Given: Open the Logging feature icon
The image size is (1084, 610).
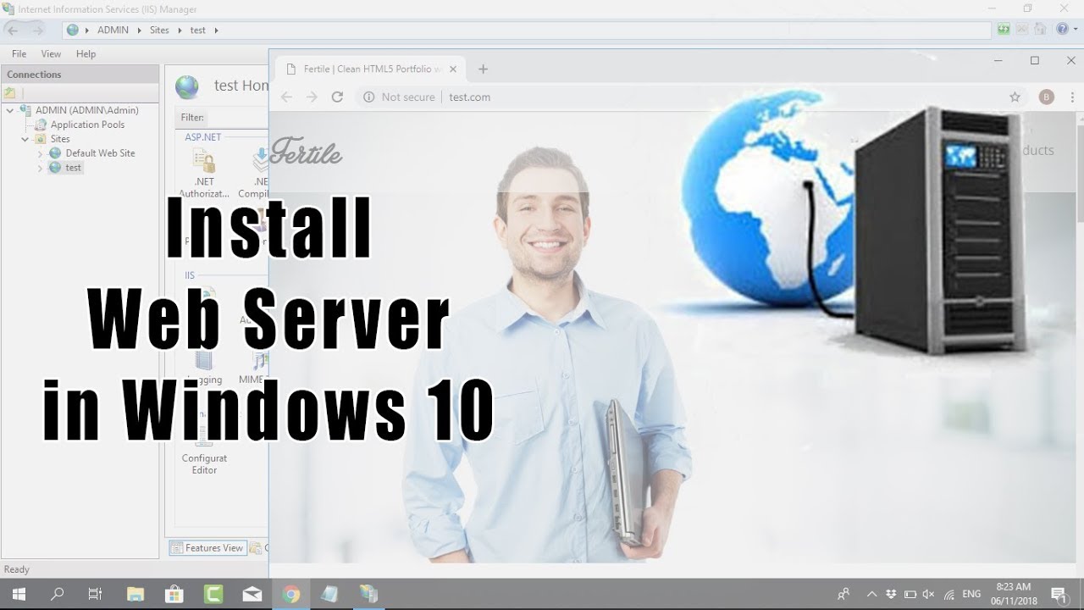Looking at the screenshot, I should [204, 362].
